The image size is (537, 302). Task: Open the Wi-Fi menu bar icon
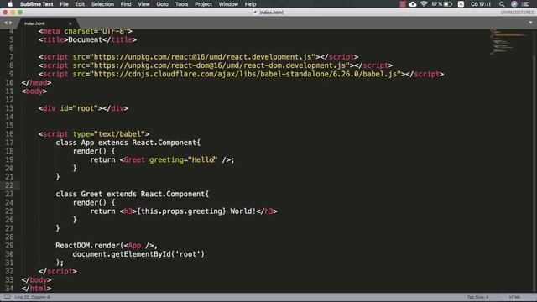[424, 4]
